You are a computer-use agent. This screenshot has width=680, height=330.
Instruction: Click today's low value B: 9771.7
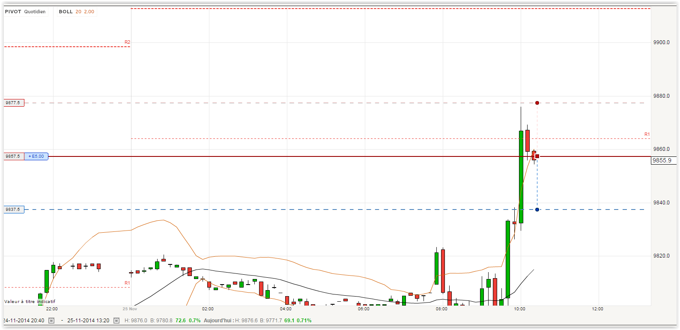[271, 321]
